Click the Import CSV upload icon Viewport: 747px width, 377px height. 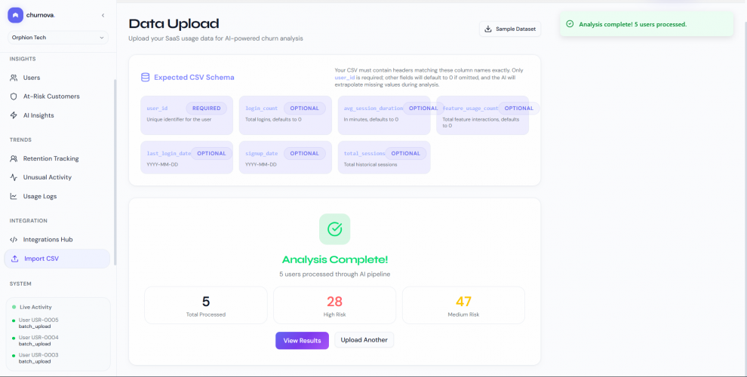[15, 259]
